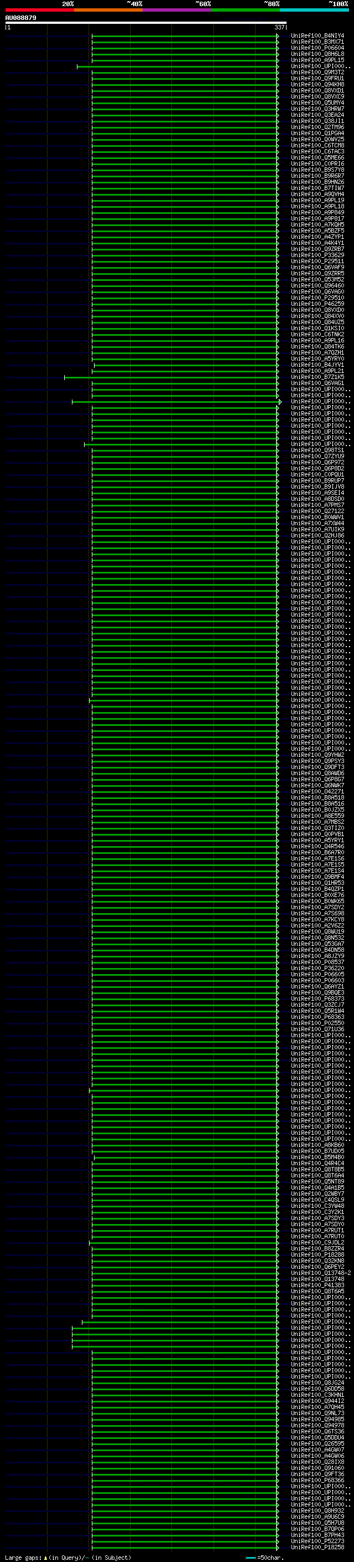Image resolution: width=354 pixels, height=1562 pixels.
Task: Select hit label UniRef100_Q1PGA4
Action: 317,134
